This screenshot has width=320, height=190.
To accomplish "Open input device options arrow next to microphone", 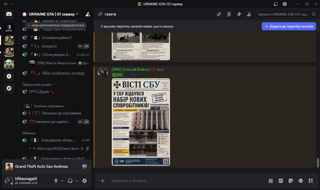I will 62,181.
